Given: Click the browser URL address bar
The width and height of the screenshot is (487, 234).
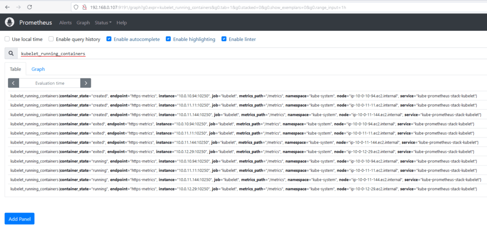Looking at the screenshot, I should tap(279, 7).
